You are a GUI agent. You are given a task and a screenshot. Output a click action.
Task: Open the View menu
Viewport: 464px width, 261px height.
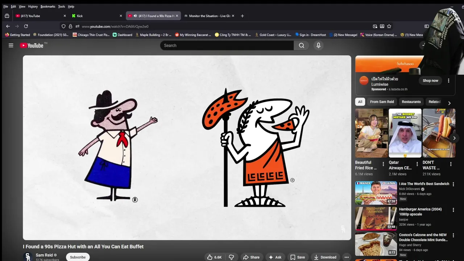pyautogui.click(x=22, y=7)
